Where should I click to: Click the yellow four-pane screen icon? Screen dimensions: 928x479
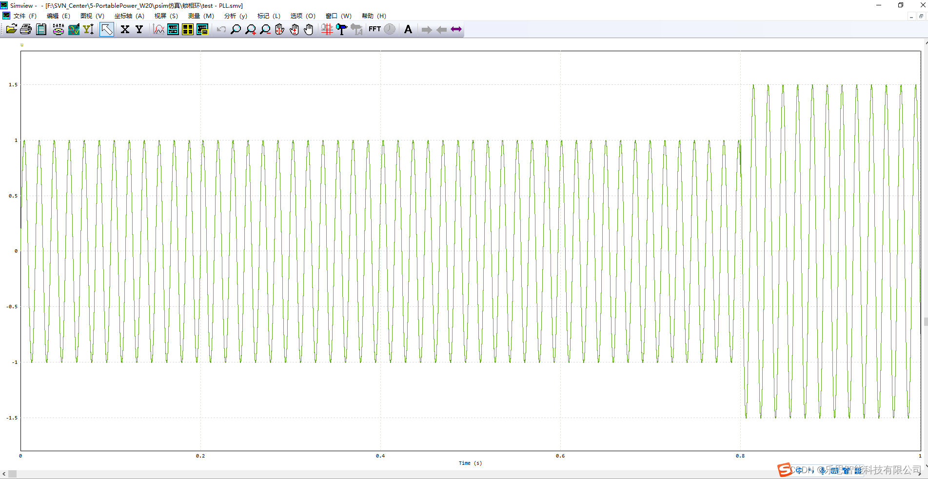coord(188,29)
